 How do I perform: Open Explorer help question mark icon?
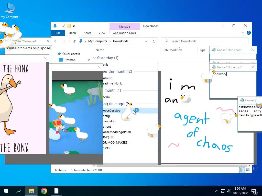[x=249, y=33]
